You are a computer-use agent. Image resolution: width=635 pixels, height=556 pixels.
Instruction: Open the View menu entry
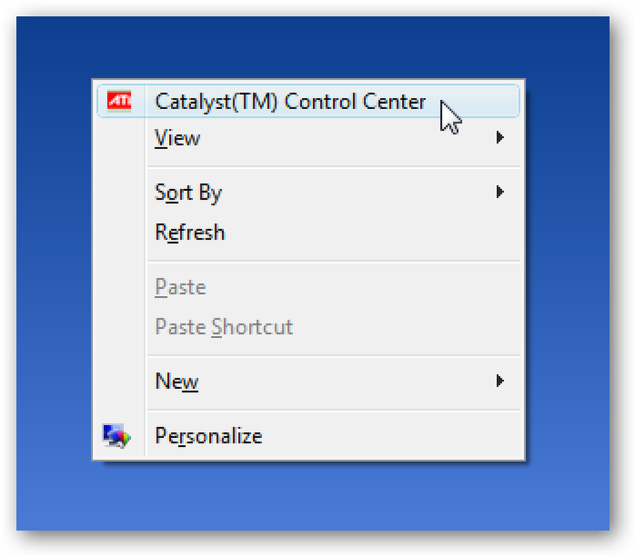click(x=308, y=138)
